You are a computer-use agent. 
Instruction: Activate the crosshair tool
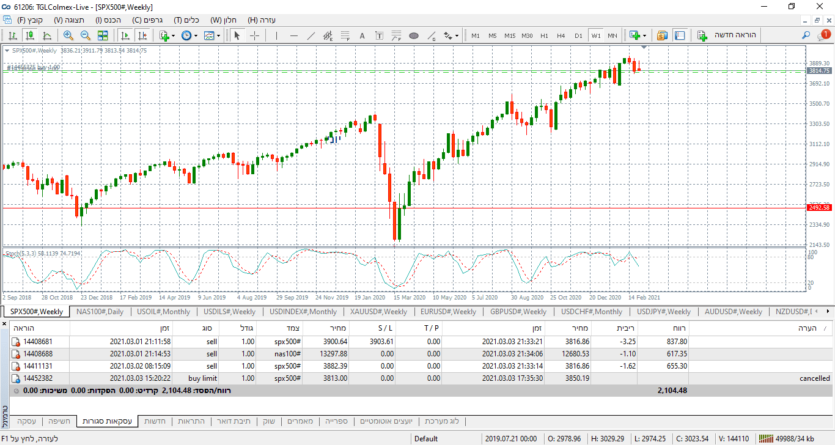coord(254,35)
